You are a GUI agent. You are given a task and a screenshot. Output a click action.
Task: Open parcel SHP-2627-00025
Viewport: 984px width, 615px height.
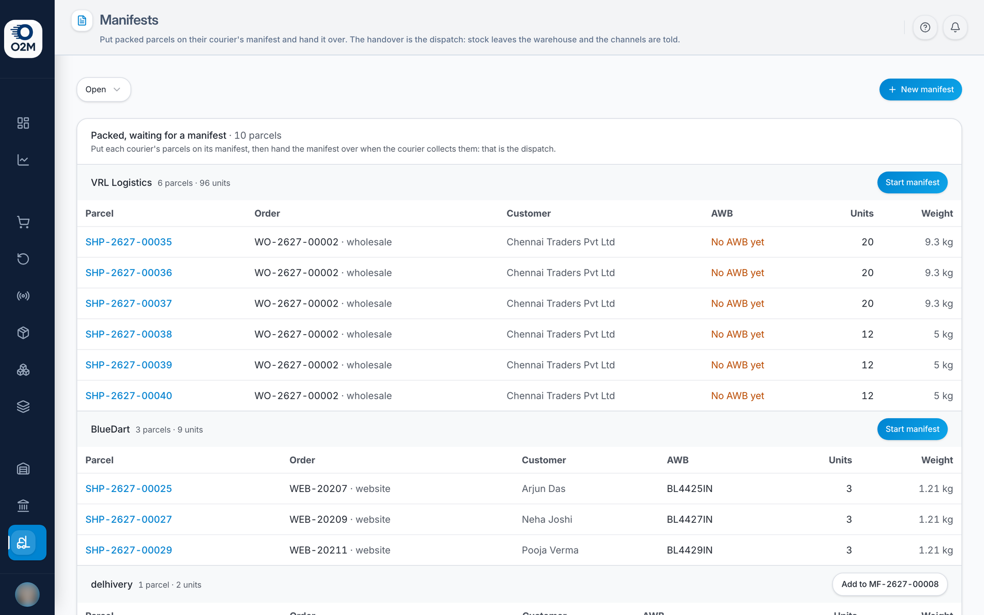[129, 488]
